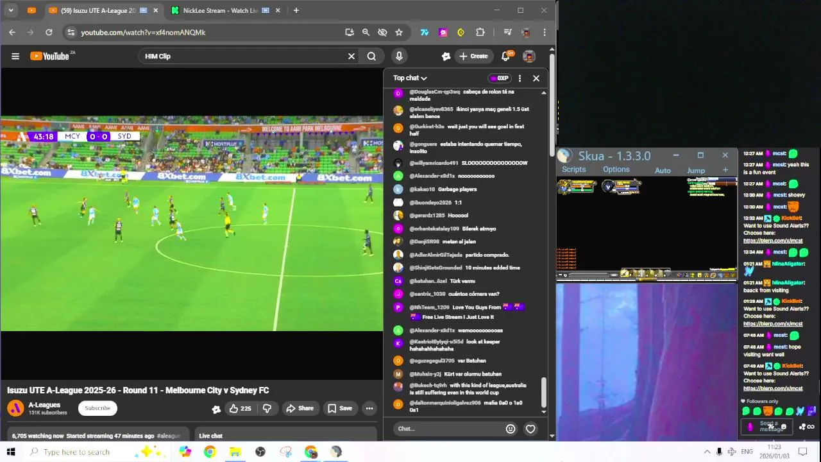Open the browser zoom indicator

[x=366, y=32]
